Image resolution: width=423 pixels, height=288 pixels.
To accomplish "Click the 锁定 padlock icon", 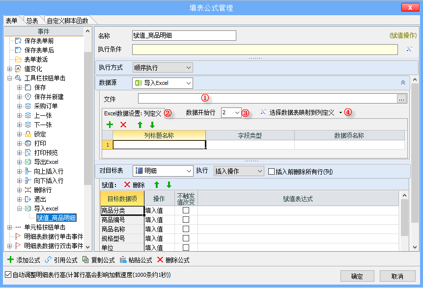I will 28,134.
